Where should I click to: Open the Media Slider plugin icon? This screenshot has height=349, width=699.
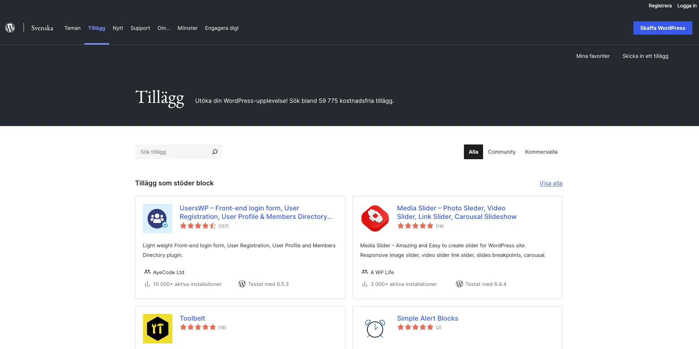pos(375,219)
